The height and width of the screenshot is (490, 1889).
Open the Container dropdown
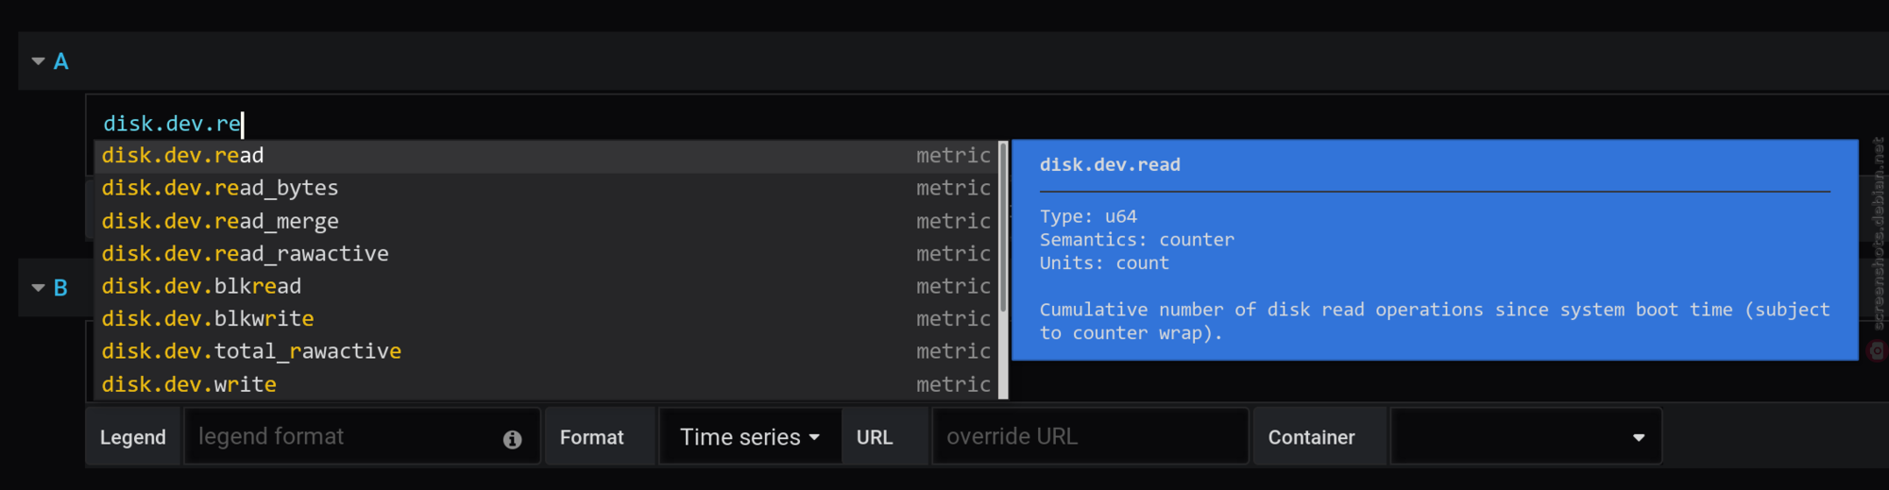tap(1526, 437)
